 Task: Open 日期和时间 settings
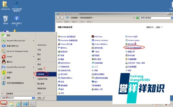click(x=63, y=67)
